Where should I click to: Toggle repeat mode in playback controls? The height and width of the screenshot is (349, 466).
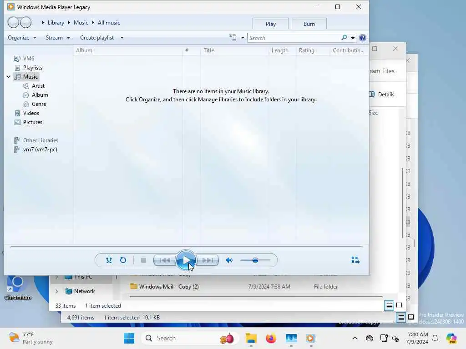coord(123,260)
